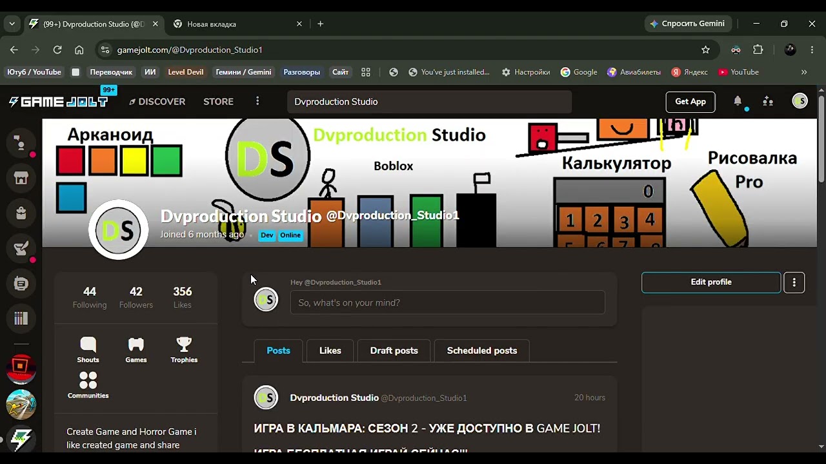This screenshot has height=464, width=826.
Task: Open the sticker icon in left sidebar
Action: click(21, 283)
